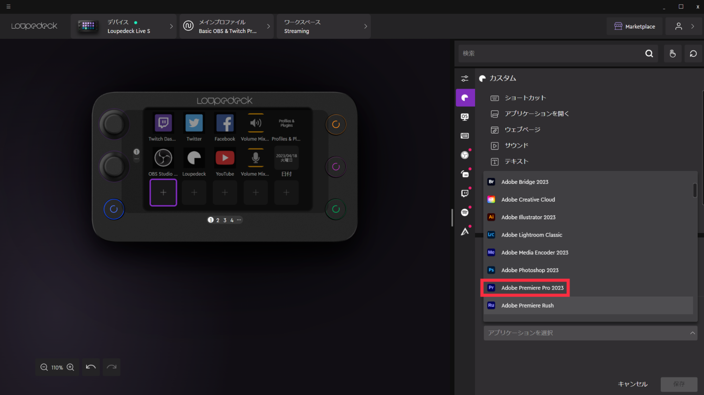Viewport: 704px width, 395px height.
Task: Click the Loupedeck logo in header
Action: click(x=34, y=26)
